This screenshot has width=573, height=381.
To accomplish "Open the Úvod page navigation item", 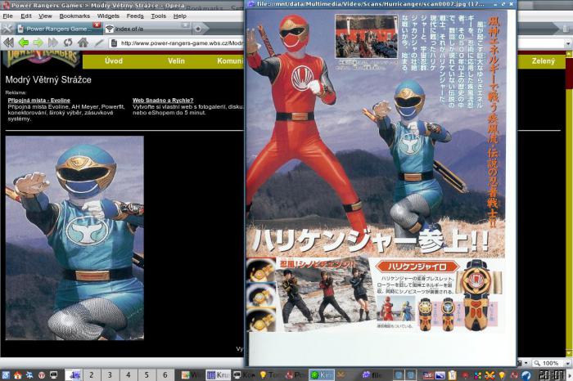I will tap(114, 61).
